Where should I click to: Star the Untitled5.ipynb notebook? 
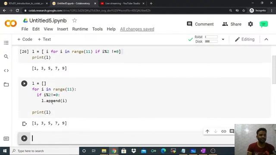(75, 21)
